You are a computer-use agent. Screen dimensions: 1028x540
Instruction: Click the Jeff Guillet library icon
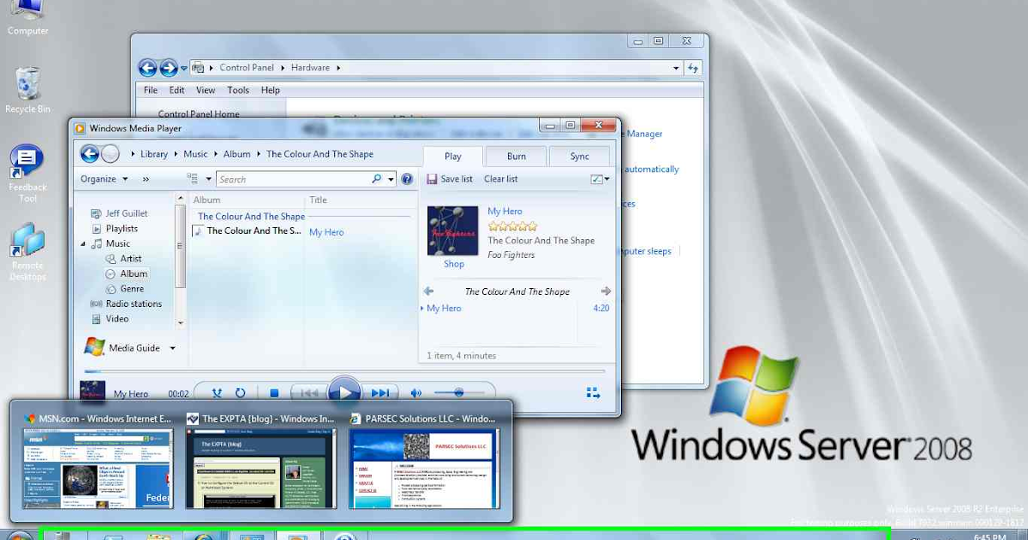tap(97, 213)
